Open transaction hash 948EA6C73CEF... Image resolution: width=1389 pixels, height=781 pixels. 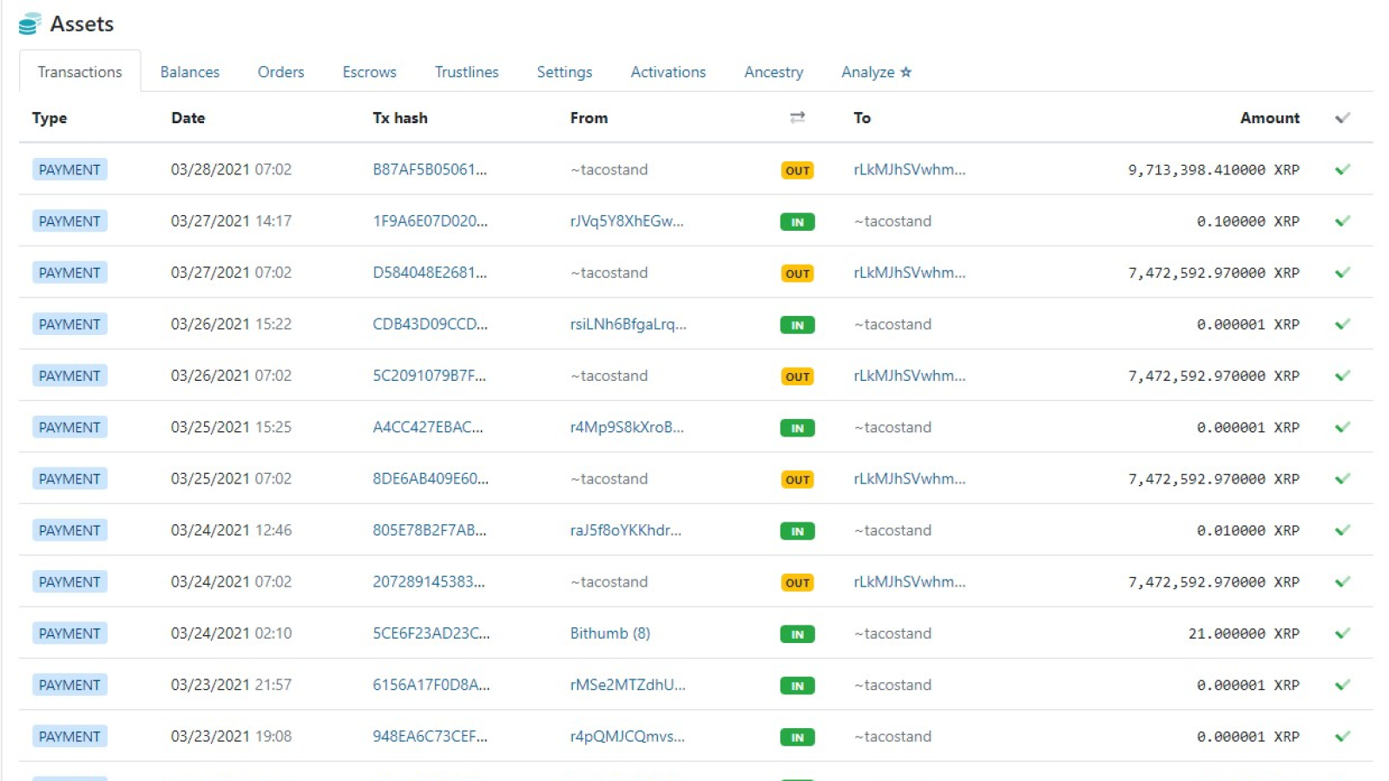[430, 737]
